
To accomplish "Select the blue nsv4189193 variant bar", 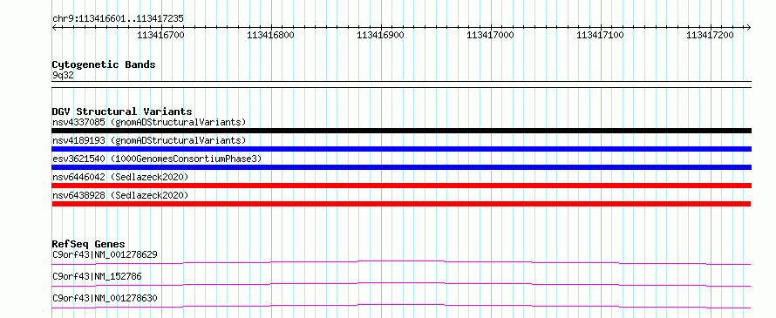I will tap(401, 149).
